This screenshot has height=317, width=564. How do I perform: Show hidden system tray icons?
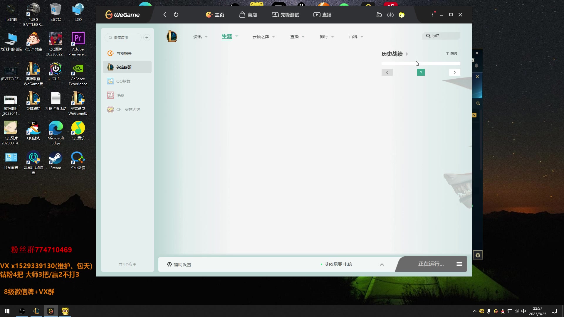[474, 311]
